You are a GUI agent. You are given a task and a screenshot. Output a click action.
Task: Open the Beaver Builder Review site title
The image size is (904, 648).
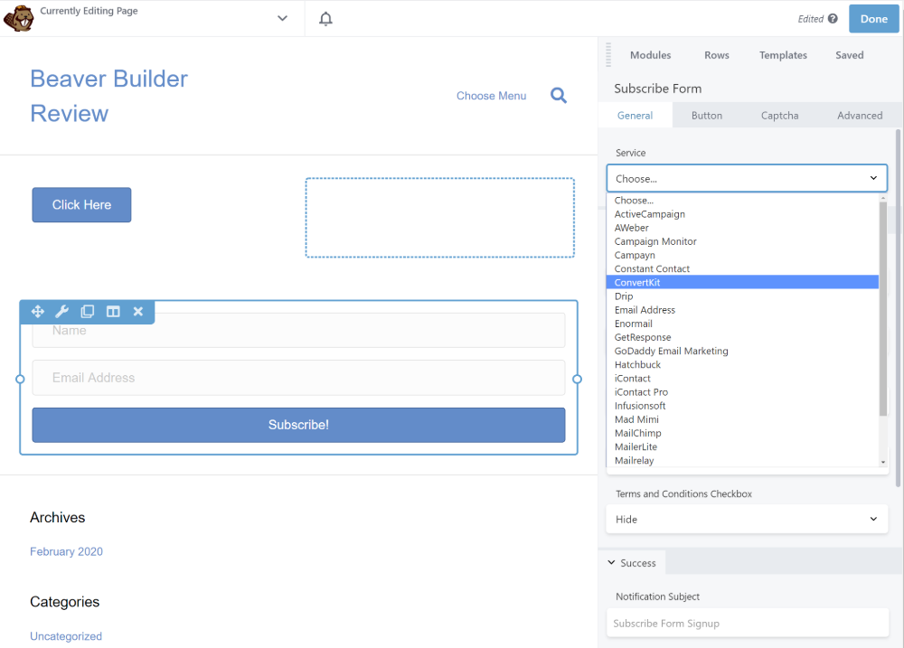(x=109, y=96)
